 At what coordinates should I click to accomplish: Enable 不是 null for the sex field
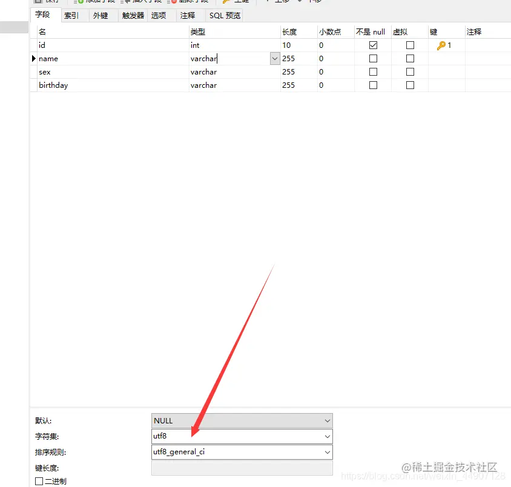point(374,71)
